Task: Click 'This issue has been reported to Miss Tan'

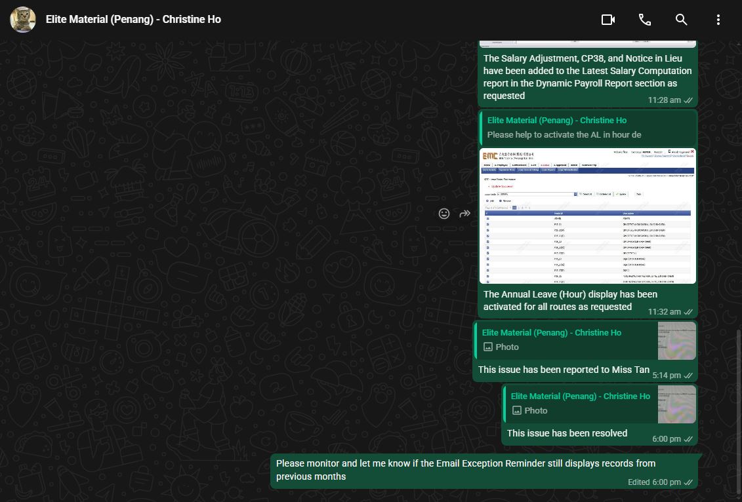Action: (x=564, y=370)
